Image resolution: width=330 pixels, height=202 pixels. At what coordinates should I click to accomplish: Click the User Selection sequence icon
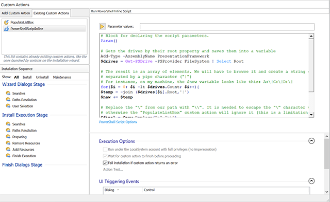point(8,106)
